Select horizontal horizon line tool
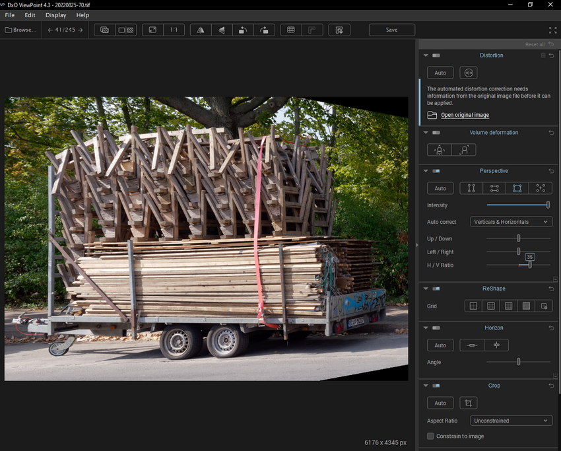 471,345
